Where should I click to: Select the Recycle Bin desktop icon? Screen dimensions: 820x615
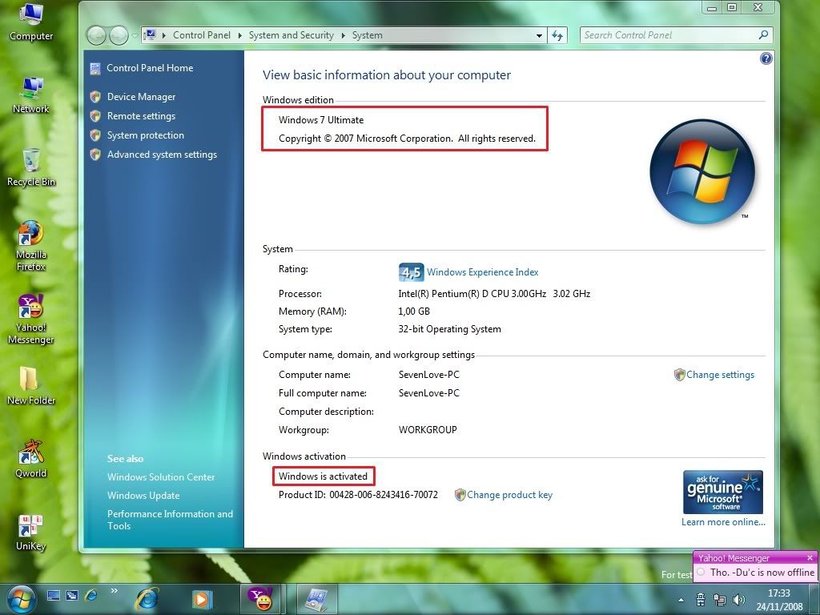pyautogui.click(x=31, y=168)
